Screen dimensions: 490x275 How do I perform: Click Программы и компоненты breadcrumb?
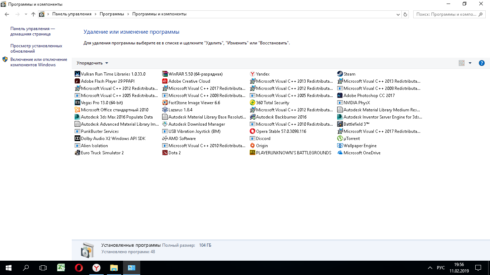tap(159, 14)
